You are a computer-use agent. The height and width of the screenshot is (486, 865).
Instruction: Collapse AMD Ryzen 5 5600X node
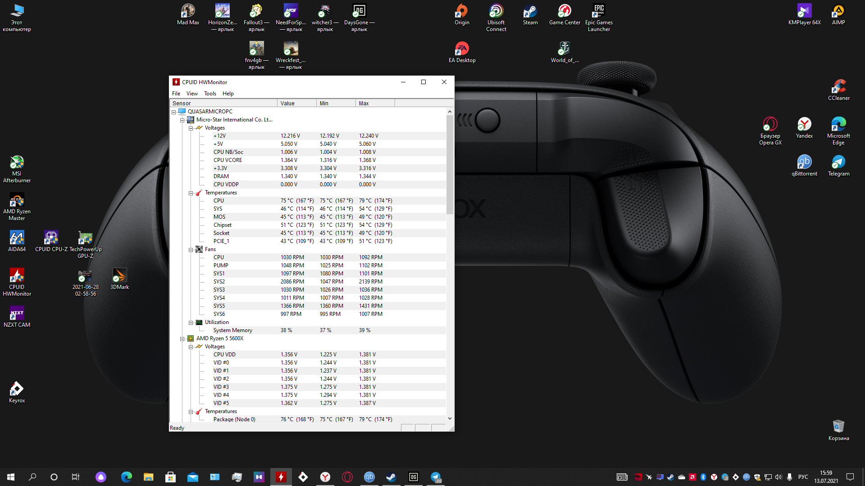tap(182, 338)
